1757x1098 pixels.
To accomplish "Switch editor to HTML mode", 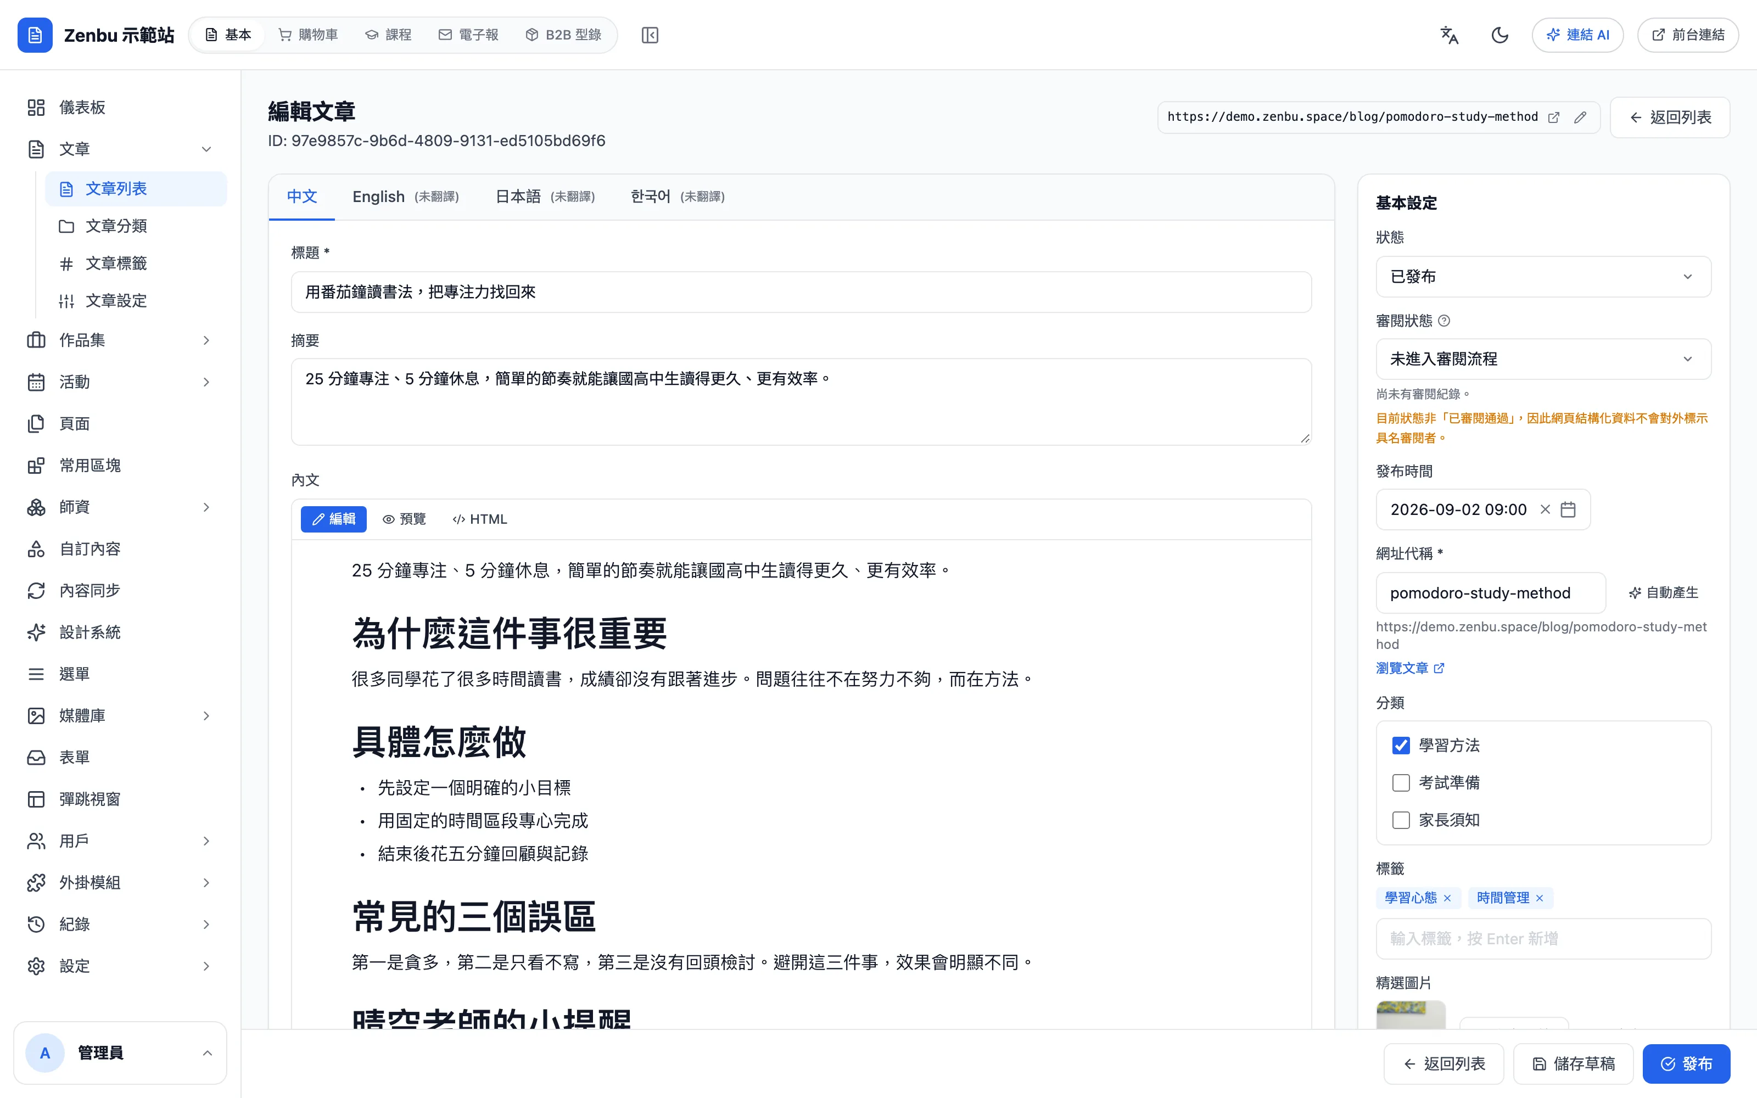I will [x=480, y=519].
